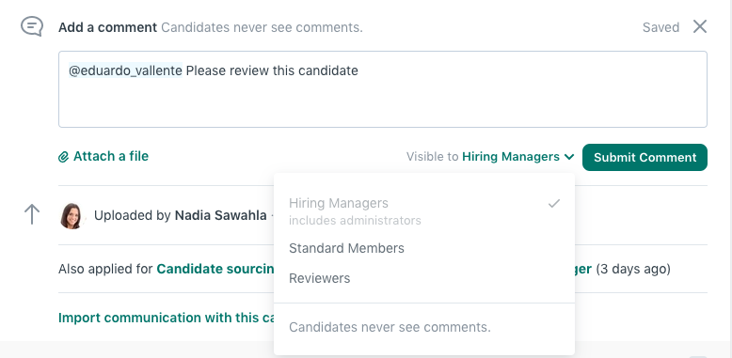
Task: Click Nadia Sawahla's name
Action: [220, 215]
